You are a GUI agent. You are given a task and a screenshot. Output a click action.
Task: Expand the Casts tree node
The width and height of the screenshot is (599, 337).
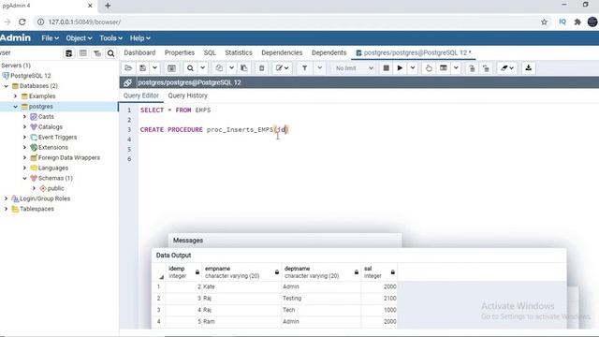point(25,116)
